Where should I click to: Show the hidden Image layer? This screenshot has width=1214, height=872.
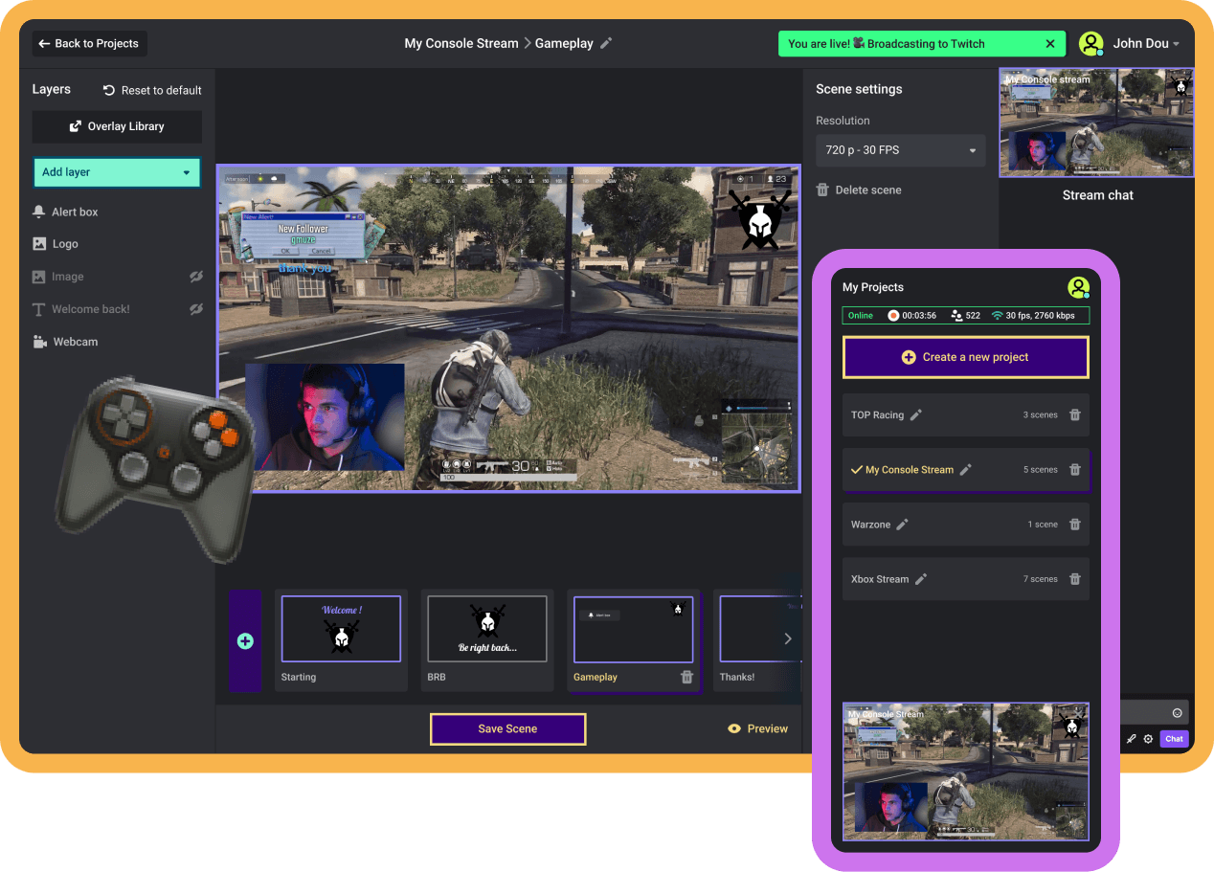[196, 277]
